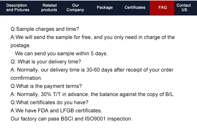Switch to the Related products tab
Viewport: 197px width, 131px height.
[49, 8]
